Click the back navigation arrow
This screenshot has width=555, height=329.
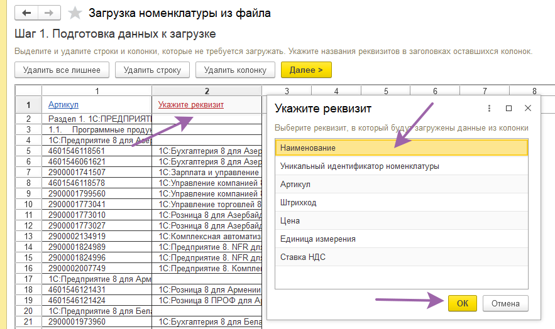(x=25, y=13)
